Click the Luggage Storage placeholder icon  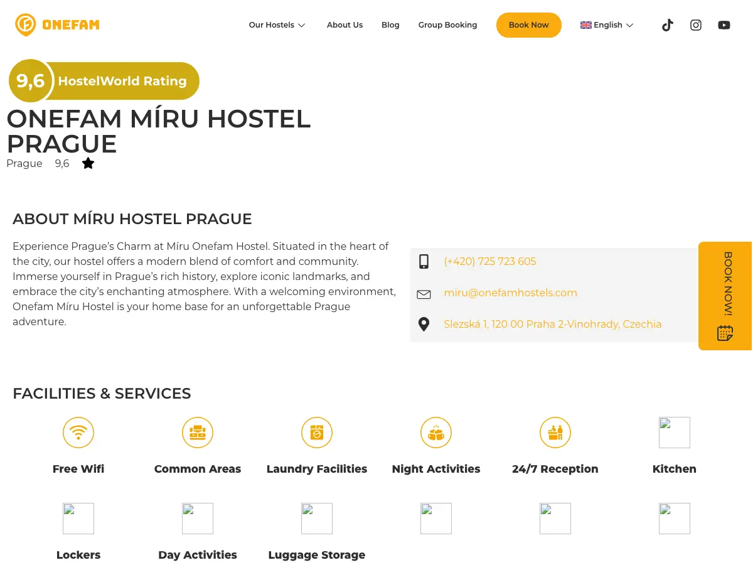click(317, 519)
